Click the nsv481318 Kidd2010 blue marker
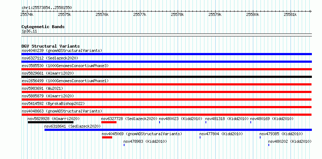 206,122
